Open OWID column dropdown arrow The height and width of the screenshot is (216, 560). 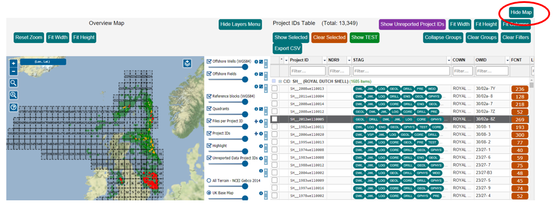coord(507,60)
